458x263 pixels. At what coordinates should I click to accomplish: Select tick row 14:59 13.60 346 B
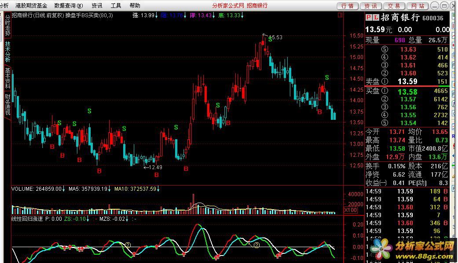[x=407, y=223]
